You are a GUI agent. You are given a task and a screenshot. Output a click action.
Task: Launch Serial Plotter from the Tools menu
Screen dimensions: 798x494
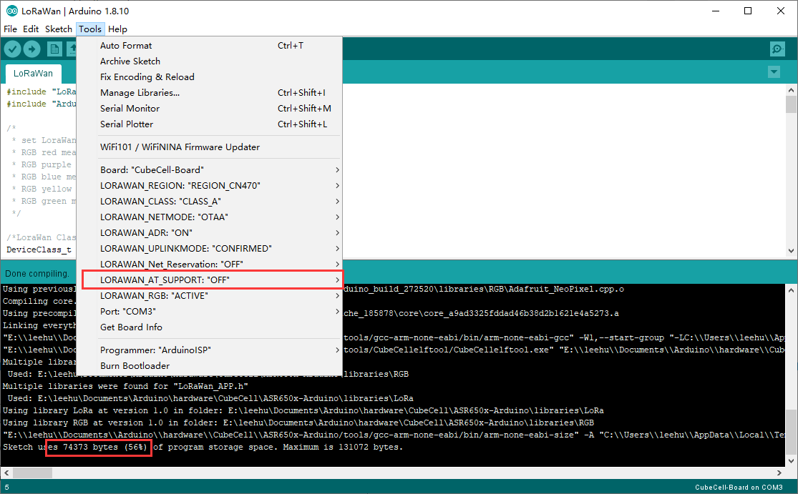210,124
